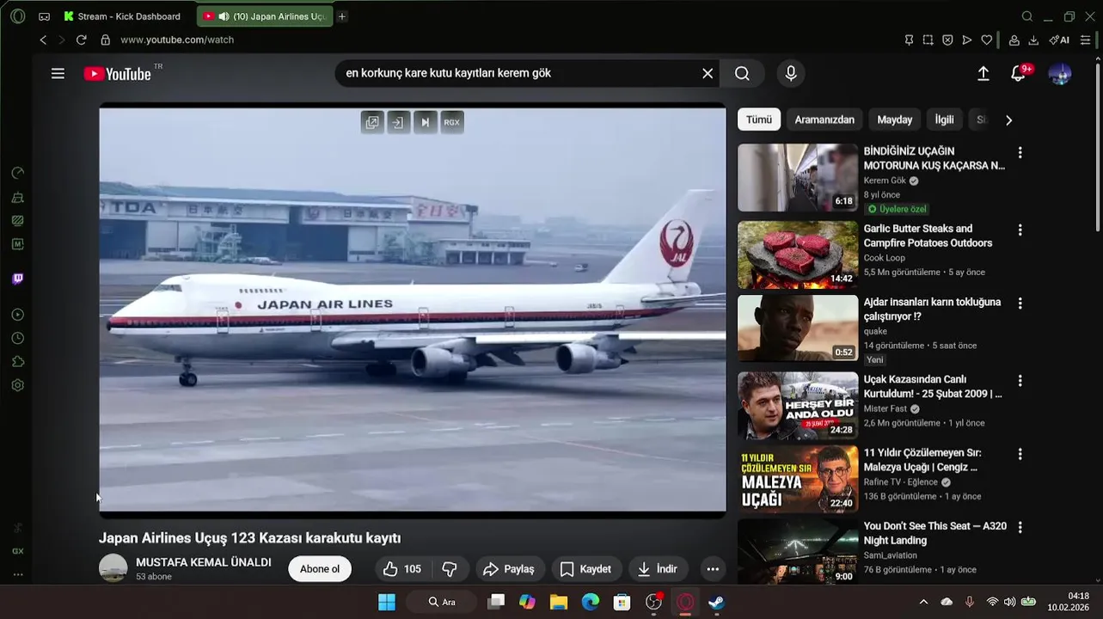Click the RGX overlay button on video
This screenshot has width=1103, height=619.
click(x=451, y=122)
